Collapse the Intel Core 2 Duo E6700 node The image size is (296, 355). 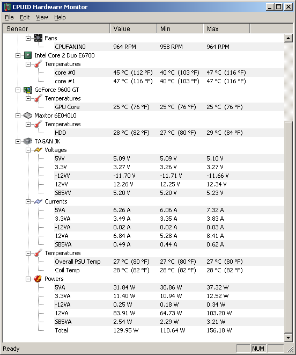coord(18,55)
